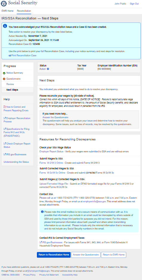Open the Understanding the Status help link
Screen dimensions: 142x280
point(16,162)
